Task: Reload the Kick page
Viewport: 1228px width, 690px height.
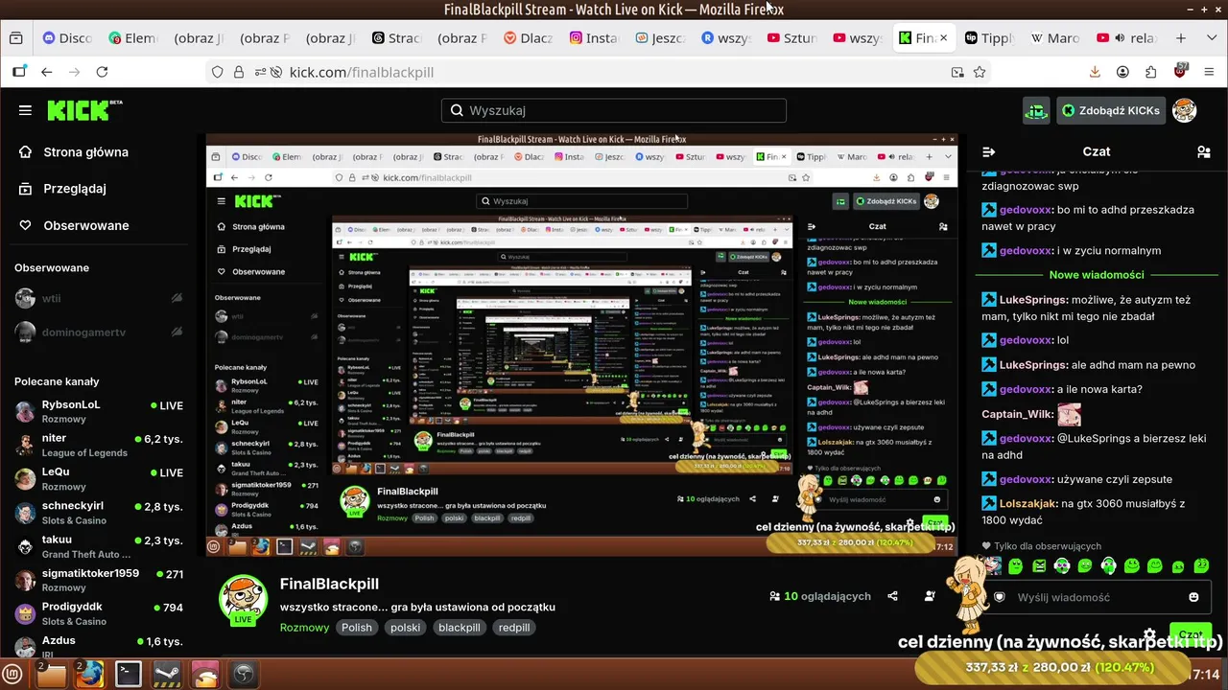Action: click(x=102, y=72)
